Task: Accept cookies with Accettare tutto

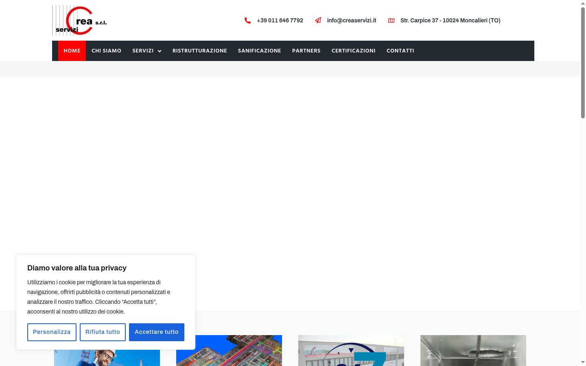Action: click(x=157, y=332)
